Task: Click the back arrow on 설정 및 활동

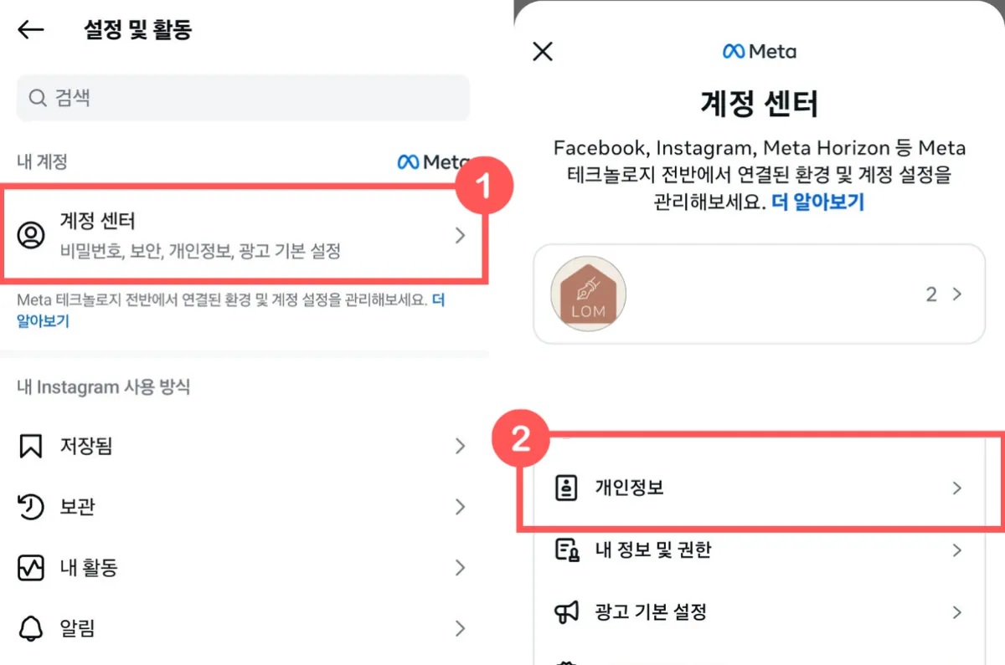Action: click(29, 29)
